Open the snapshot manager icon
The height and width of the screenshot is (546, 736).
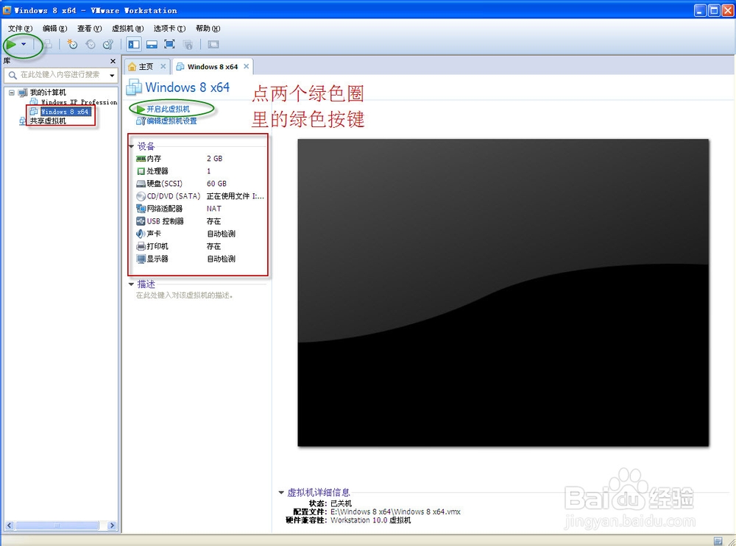pos(108,45)
